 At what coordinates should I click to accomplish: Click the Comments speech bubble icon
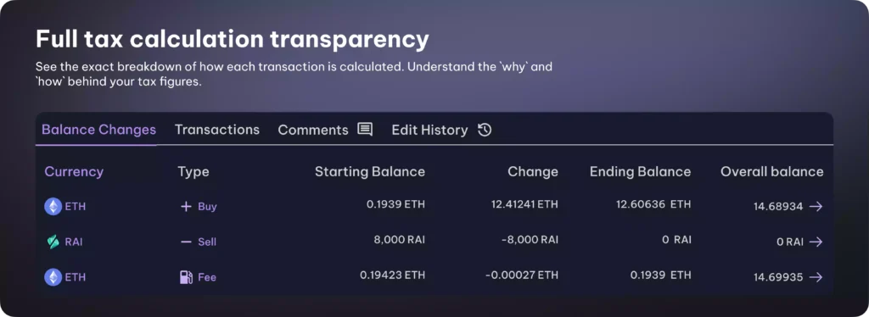pyautogui.click(x=365, y=130)
